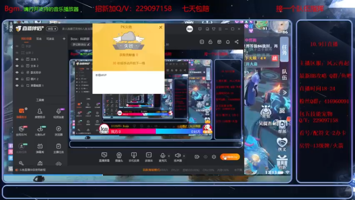Viewport: 355px width, 200px height.
Task: Click the 战 battle badge in the game quest list
Action: [x=275, y=58]
